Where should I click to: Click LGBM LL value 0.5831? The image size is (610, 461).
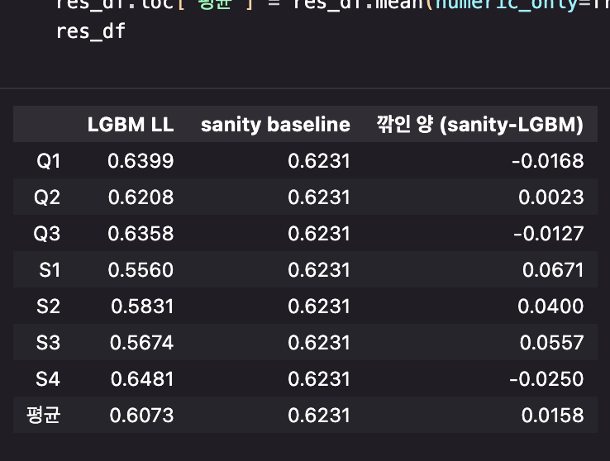[x=142, y=307]
